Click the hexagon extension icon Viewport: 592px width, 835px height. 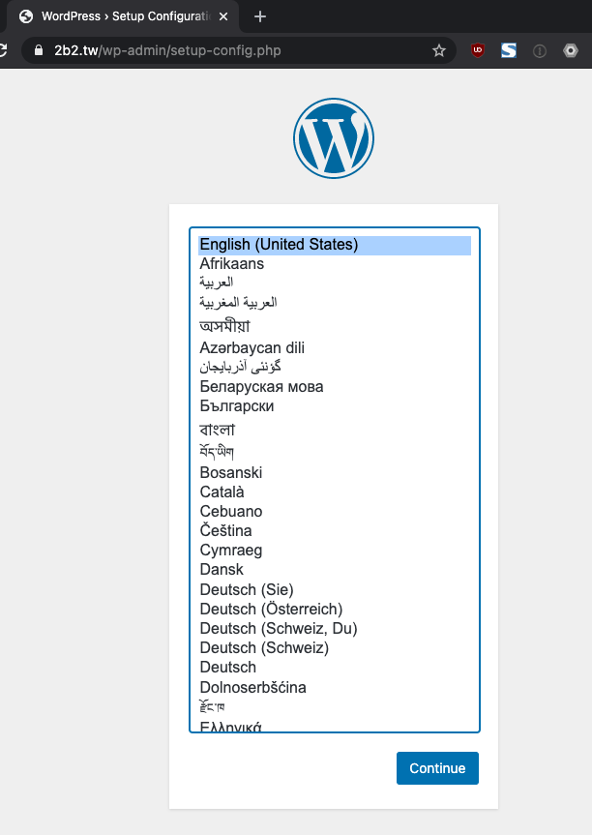[x=570, y=50]
